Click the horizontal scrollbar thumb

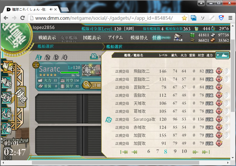point(115,163)
